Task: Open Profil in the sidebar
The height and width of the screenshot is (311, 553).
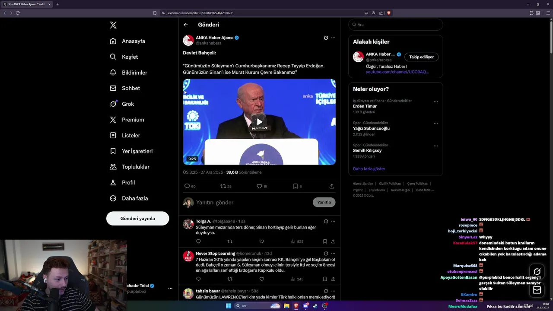Action: tap(122, 182)
